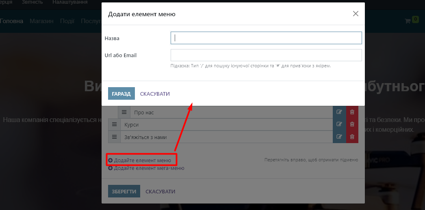Click the Url або Email field
The image size is (425, 210).
[x=266, y=55]
